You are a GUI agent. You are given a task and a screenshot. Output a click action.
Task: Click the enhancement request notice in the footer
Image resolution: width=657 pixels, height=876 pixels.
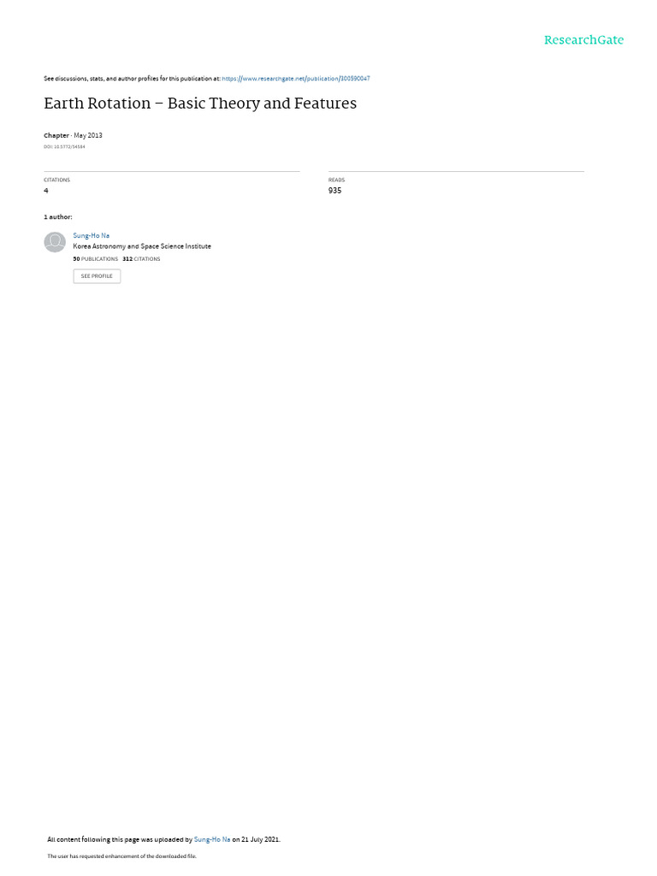121,855
